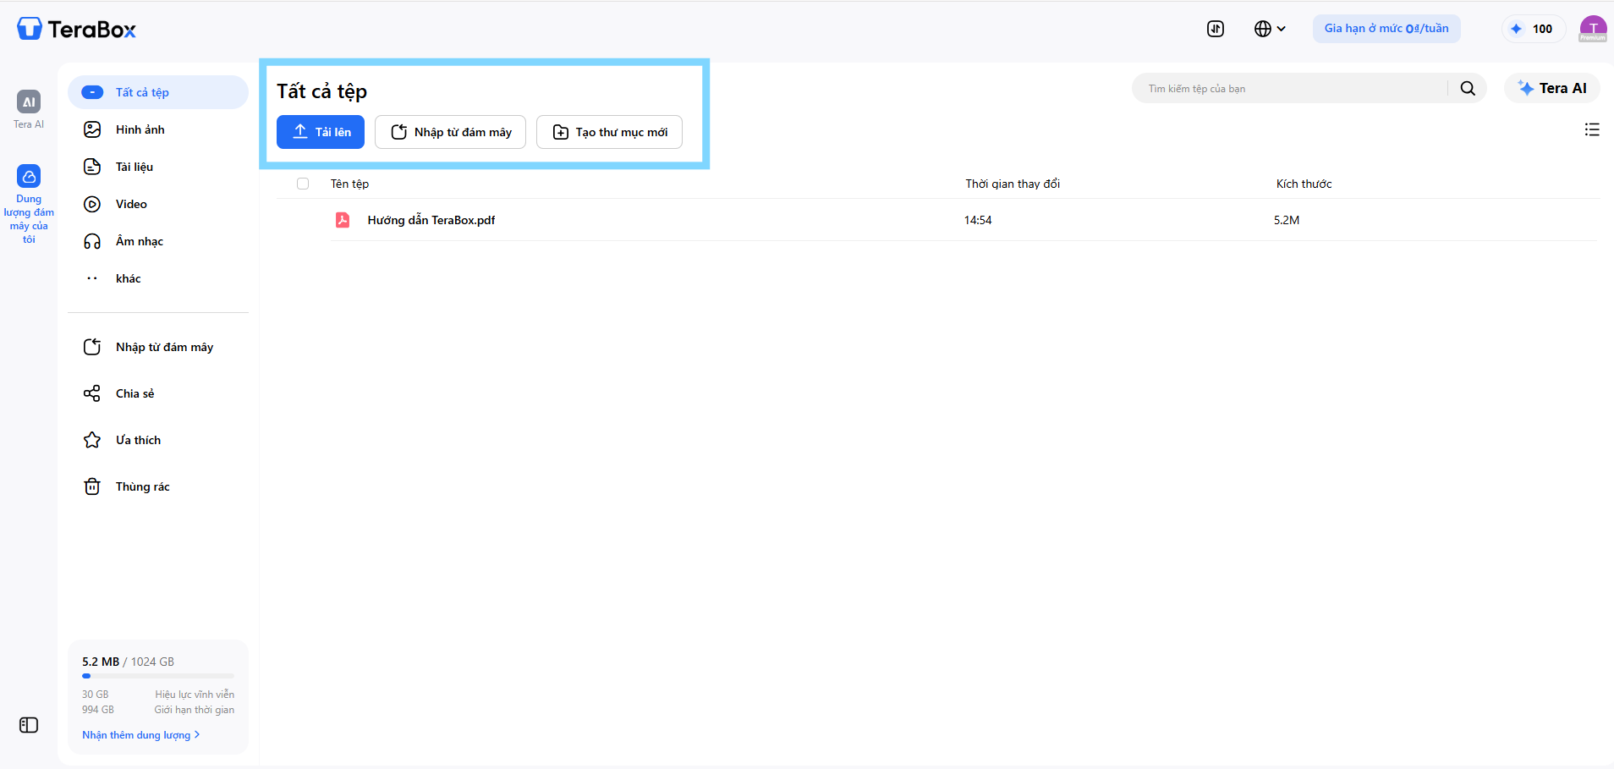Click the Chia sẻ share icon

[x=92, y=393]
